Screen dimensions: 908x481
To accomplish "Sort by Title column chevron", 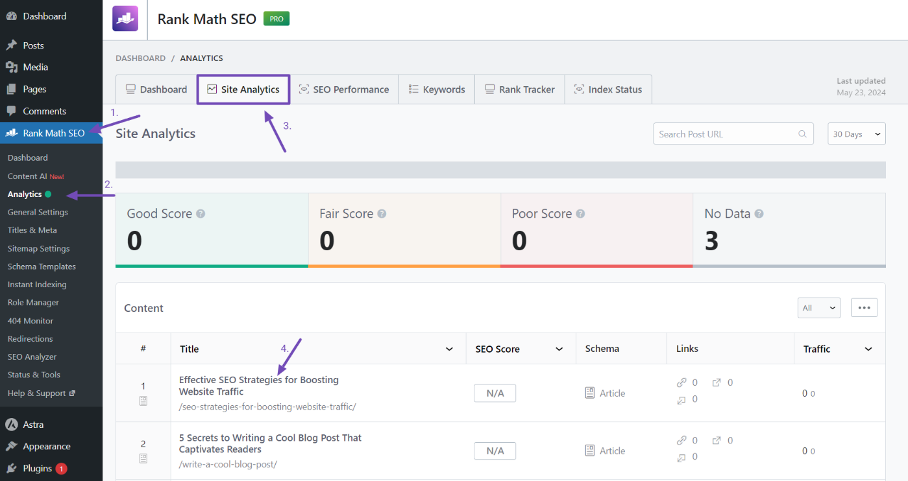I will tap(449, 349).
